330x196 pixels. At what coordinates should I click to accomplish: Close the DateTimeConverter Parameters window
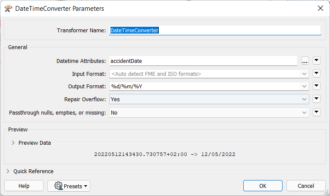(320, 9)
